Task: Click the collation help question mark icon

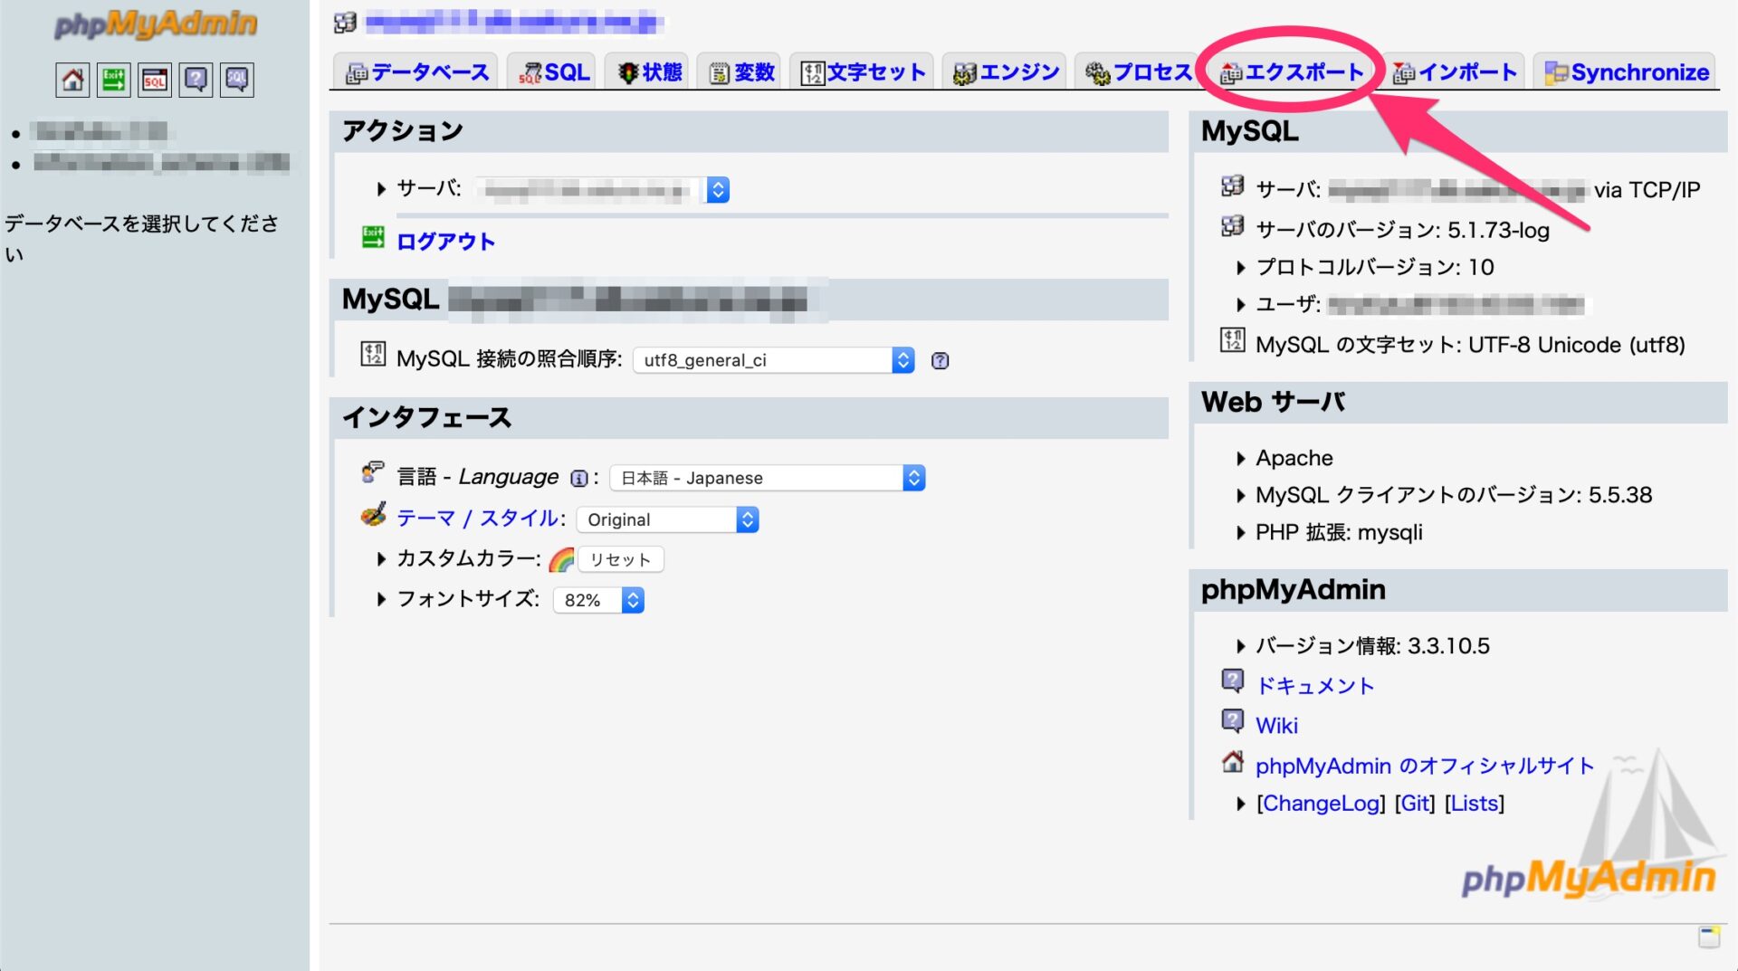Action: 941,360
